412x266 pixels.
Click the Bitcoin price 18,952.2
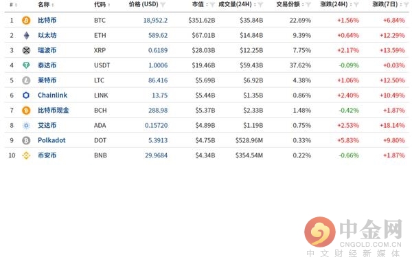pyautogui.click(x=155, y=20)
